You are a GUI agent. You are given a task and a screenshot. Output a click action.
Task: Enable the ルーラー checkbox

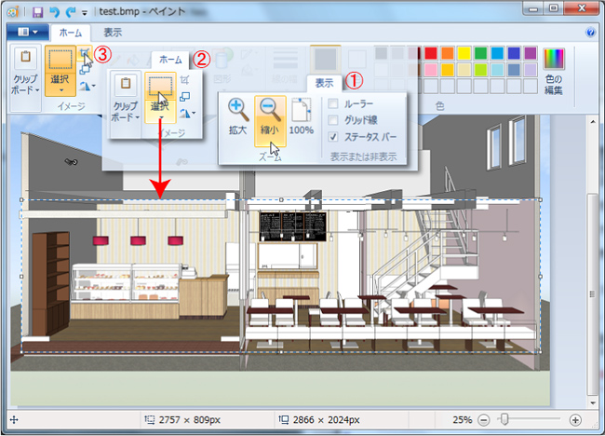(x=333, y=103)
